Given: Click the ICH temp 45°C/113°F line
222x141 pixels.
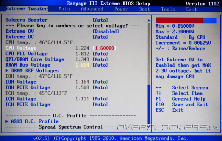Looking at the screenshot, I should pos(36,93).
